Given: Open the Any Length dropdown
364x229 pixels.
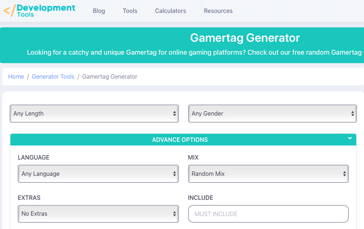Looking at the screenshot, I should tap(94, 114).
